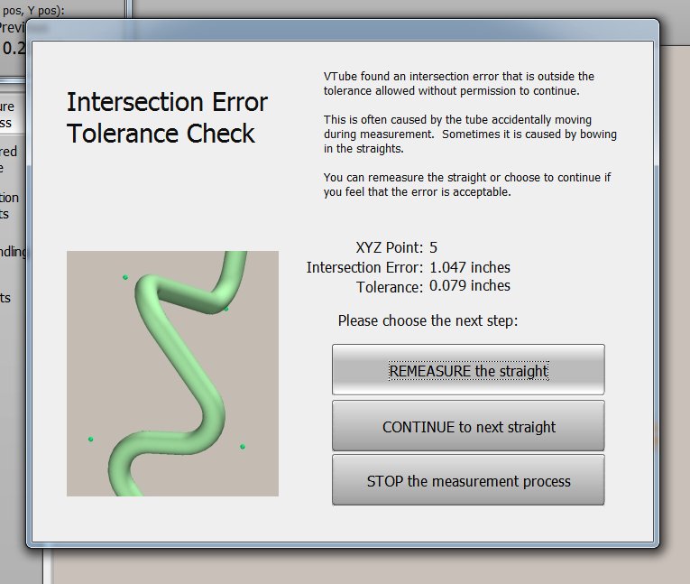
Task: Select the partially hidden 'ndling' left-panel item
Action: point(13,252)
